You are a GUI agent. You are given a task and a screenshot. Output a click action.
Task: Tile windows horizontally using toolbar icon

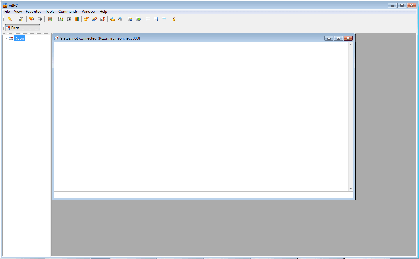pyautogui.click(x=148, y=19)
